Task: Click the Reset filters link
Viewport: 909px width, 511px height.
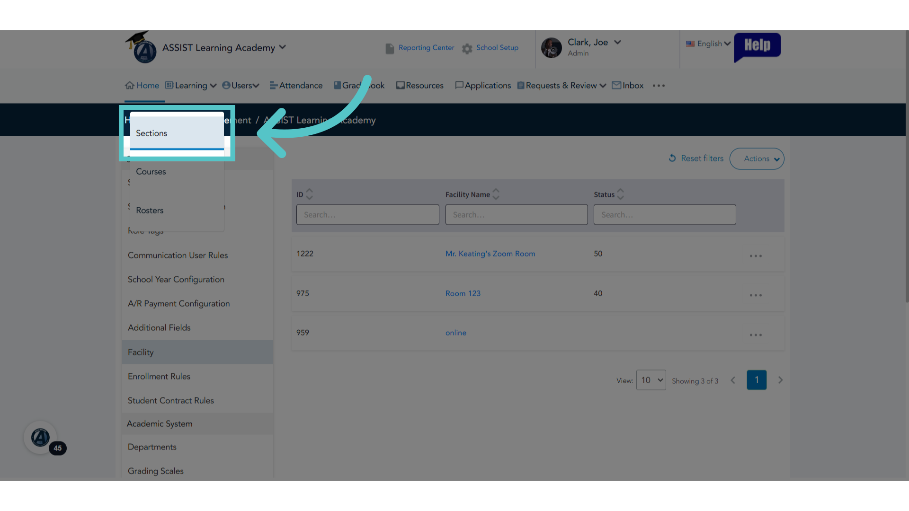Action: (702, 159)
